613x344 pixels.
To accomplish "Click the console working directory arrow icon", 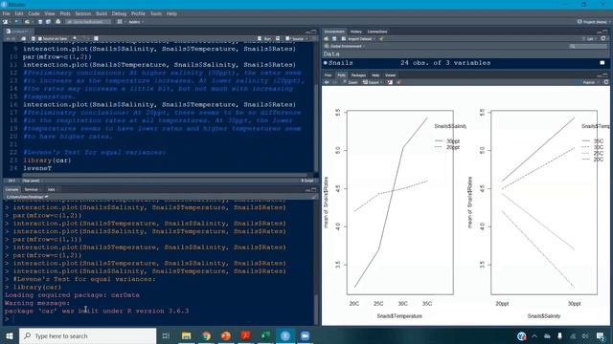I will tap(47, 197).
